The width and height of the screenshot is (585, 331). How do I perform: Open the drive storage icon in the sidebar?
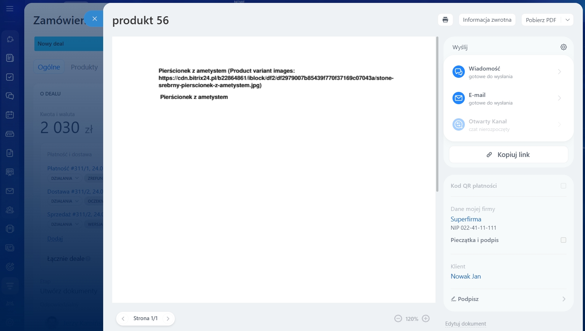(x=10, y=134)
